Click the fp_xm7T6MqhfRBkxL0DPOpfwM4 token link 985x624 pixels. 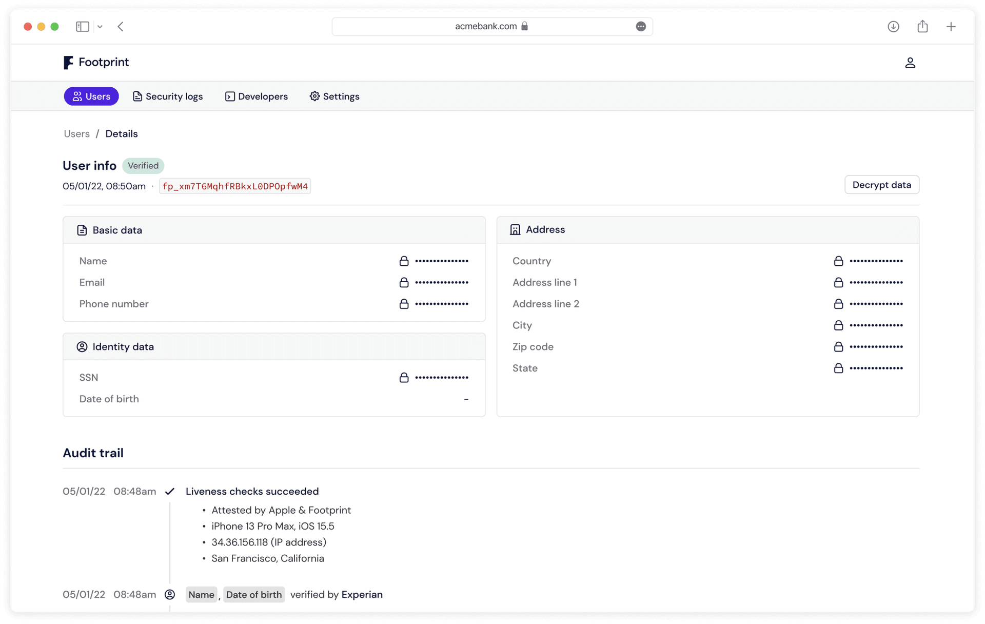(234, 186)
